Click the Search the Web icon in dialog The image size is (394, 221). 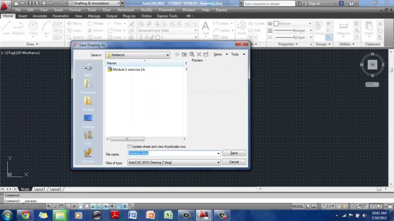coord(192,54)
